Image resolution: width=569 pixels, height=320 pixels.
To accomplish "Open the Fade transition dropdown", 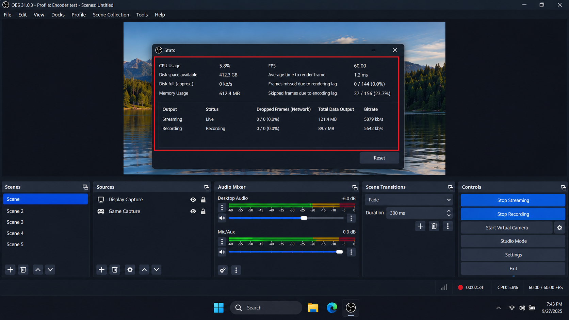I will pos(409,200).
